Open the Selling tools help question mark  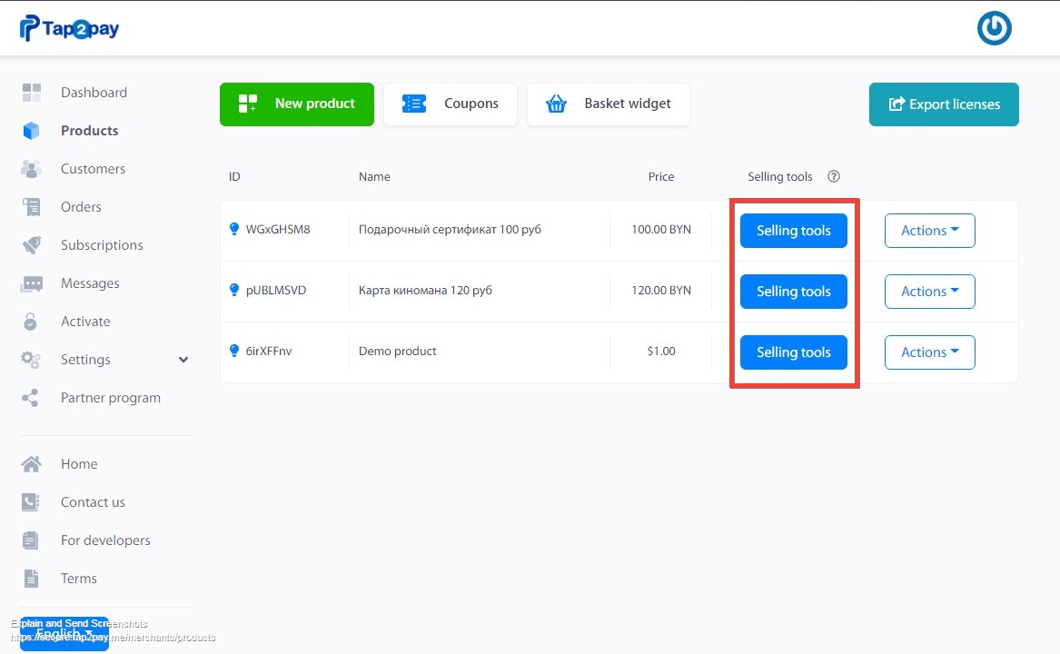point(833,176)
